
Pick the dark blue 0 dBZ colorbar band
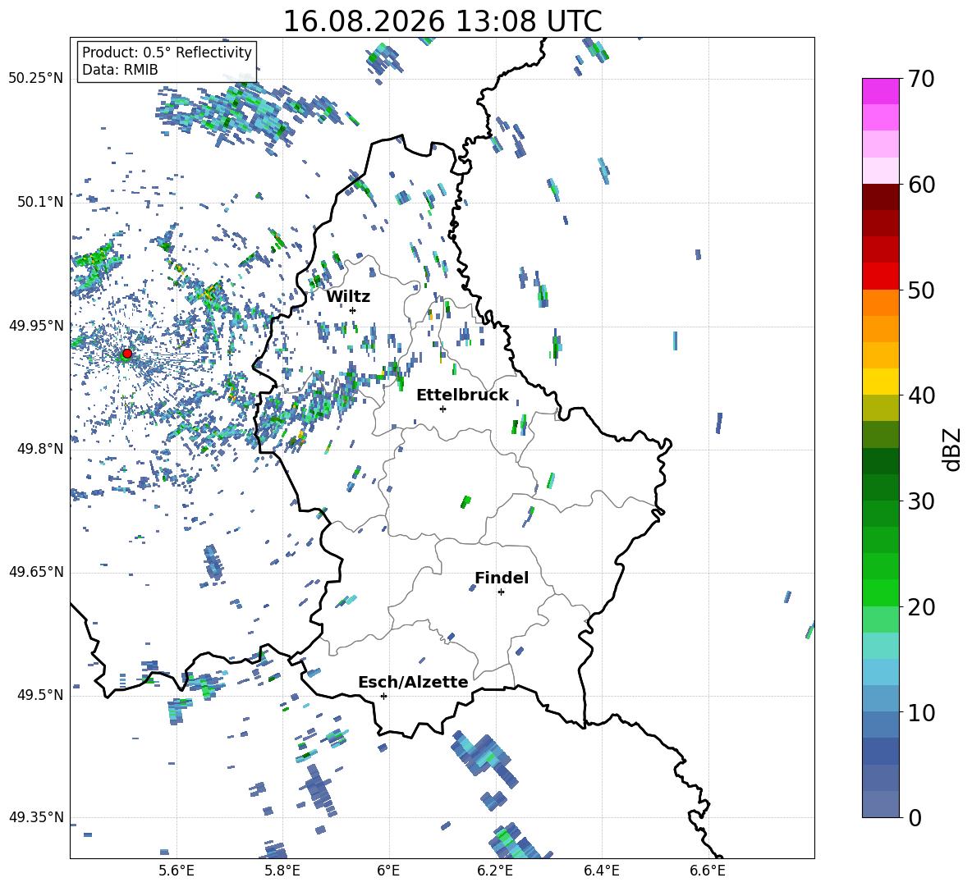pyautogui.click(x=880, y=804)
